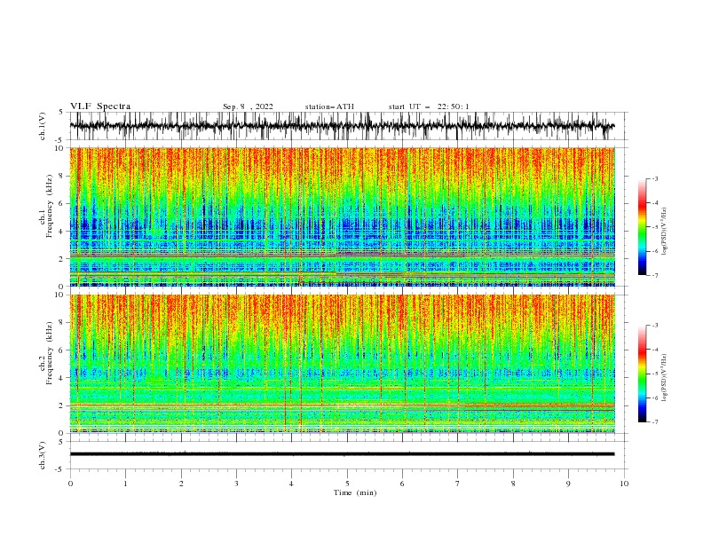Screen dimensions: 703x543
Task: Click the "-7" tick on ch.2 colorbar
Action: point(654,421)
